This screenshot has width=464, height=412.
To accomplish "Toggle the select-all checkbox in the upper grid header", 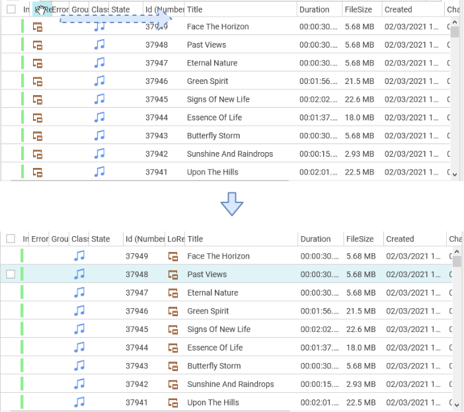I will [11, 10].
